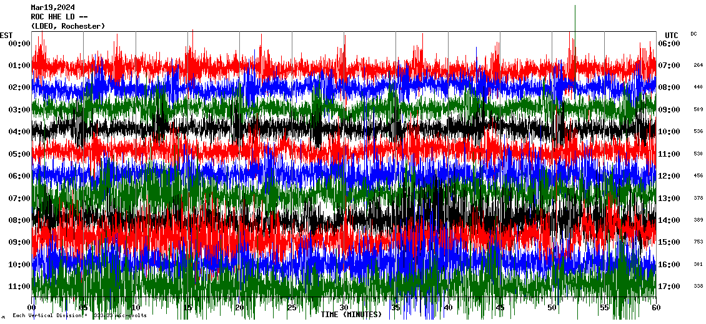
Task: Click the 45 minute tick label
Action: pyautogui.click(x=500, y=308)
